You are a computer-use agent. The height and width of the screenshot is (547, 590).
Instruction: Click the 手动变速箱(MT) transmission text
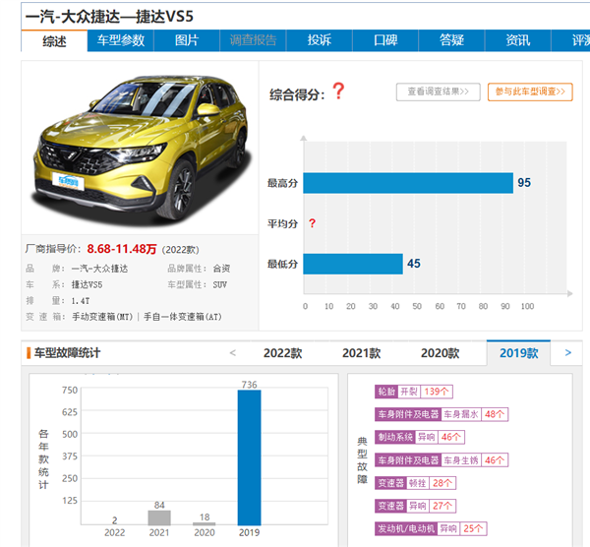(102, 317)
